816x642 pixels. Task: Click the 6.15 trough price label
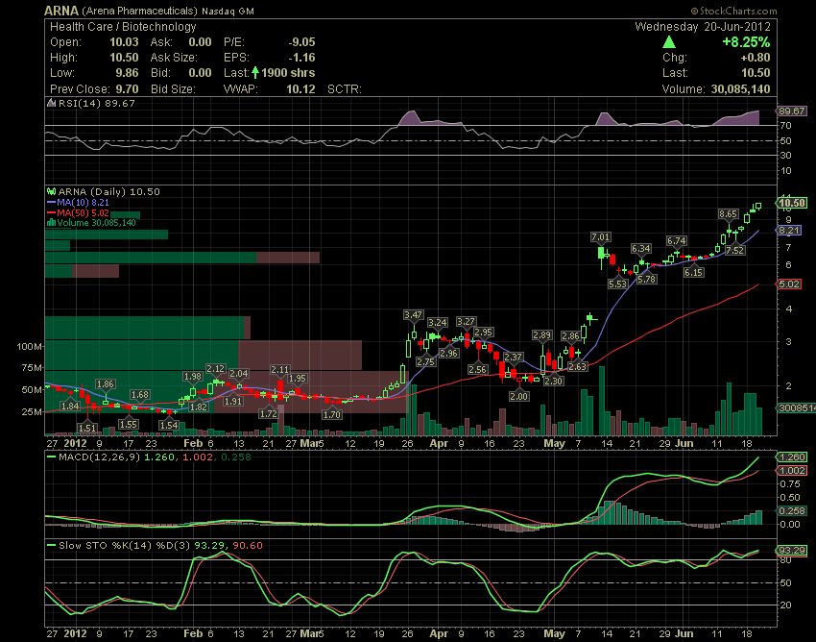coord(693,272)
